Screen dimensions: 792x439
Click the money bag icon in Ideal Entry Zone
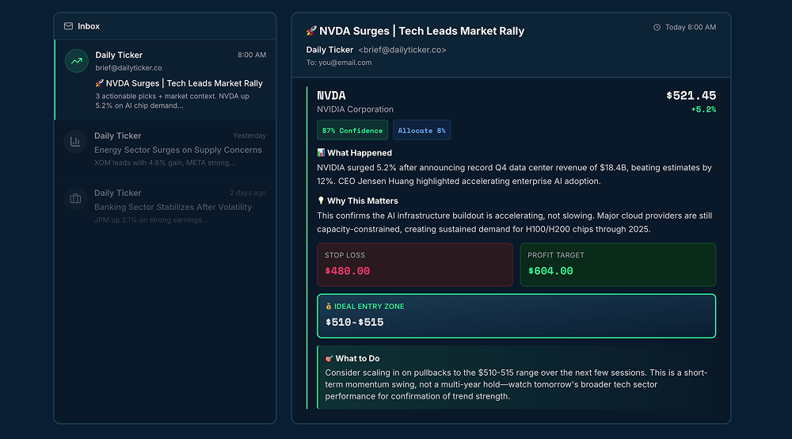329,306
